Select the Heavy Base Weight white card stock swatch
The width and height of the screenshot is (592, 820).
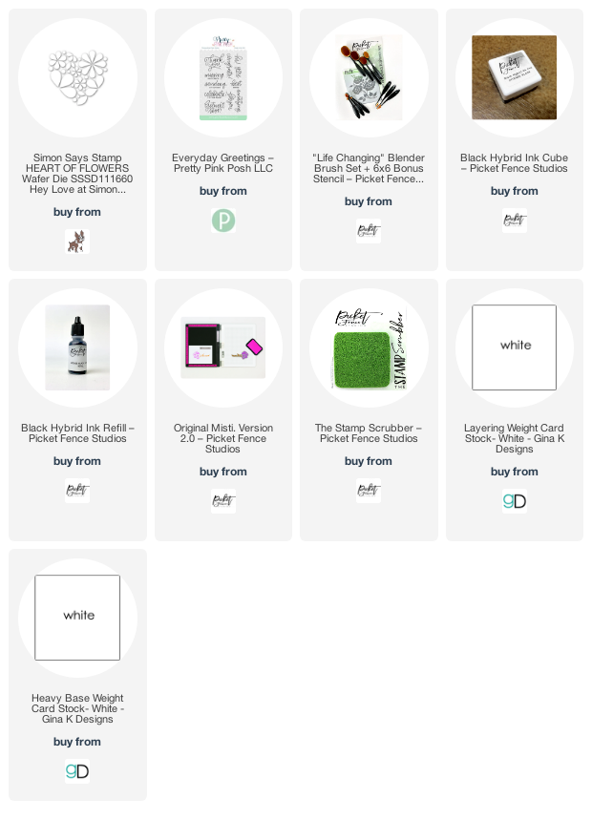point(77,618)
